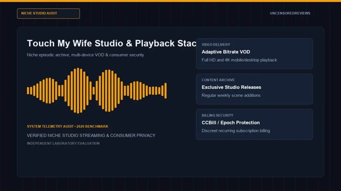Open the Video Delivery card

pos(254,54)
